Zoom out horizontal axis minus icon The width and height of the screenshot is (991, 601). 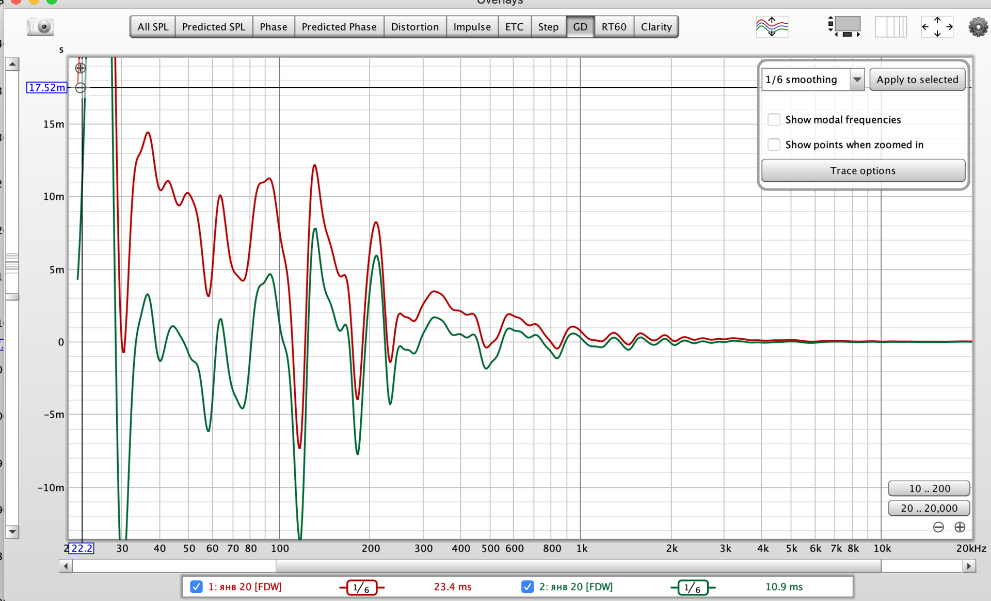pyautogui.click(x=938, y=527)
